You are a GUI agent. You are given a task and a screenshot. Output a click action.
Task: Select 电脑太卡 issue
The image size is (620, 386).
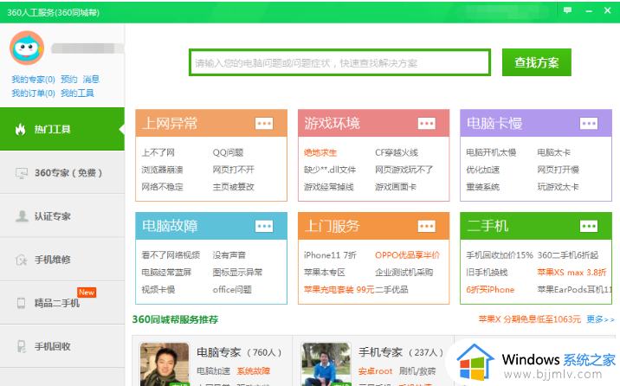(x=553, y=152)
